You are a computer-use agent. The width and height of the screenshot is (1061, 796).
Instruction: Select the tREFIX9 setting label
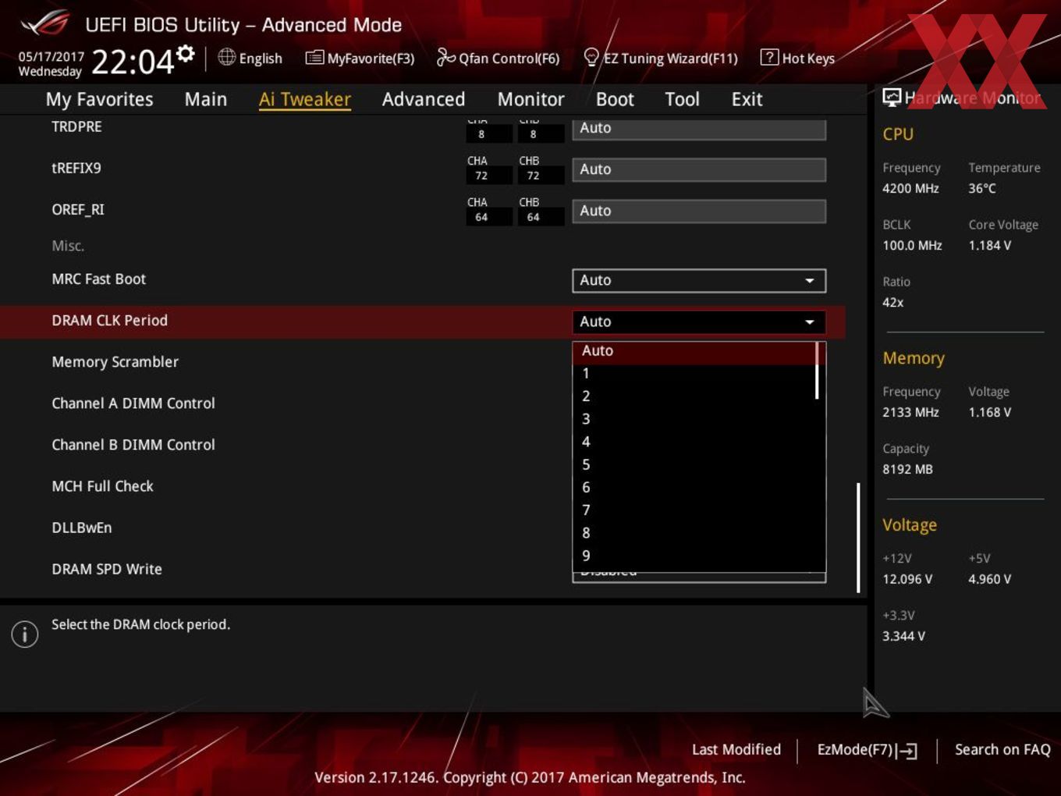coord(76,168)
